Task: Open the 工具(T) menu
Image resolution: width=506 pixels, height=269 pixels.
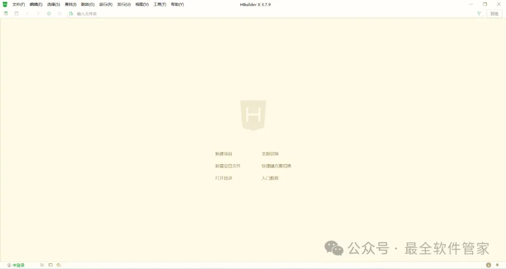Action: 159,5
